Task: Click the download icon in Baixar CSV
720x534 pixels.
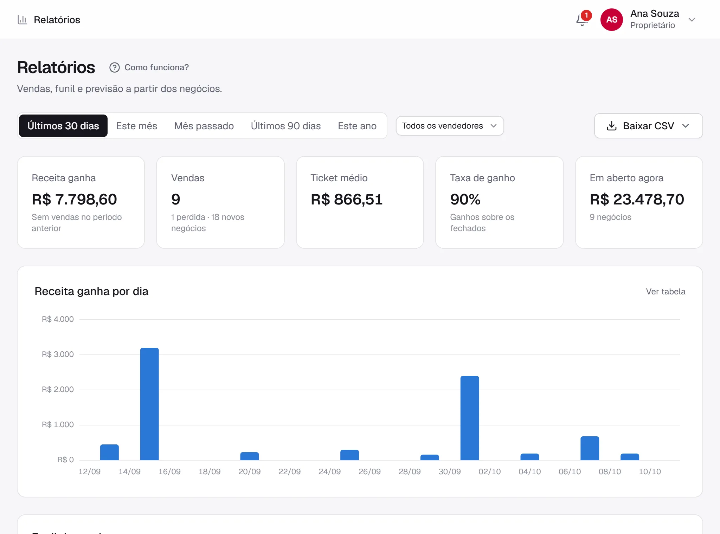Action: pyautogui.click(x=612, y=126)
